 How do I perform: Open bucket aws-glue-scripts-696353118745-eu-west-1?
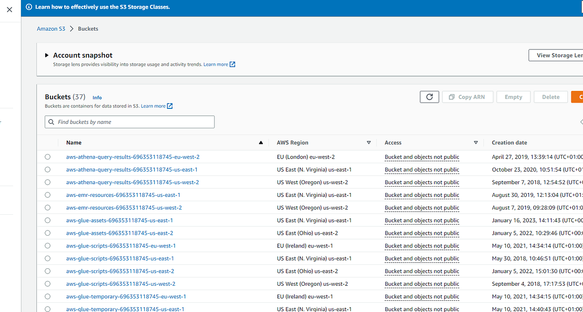120,245
